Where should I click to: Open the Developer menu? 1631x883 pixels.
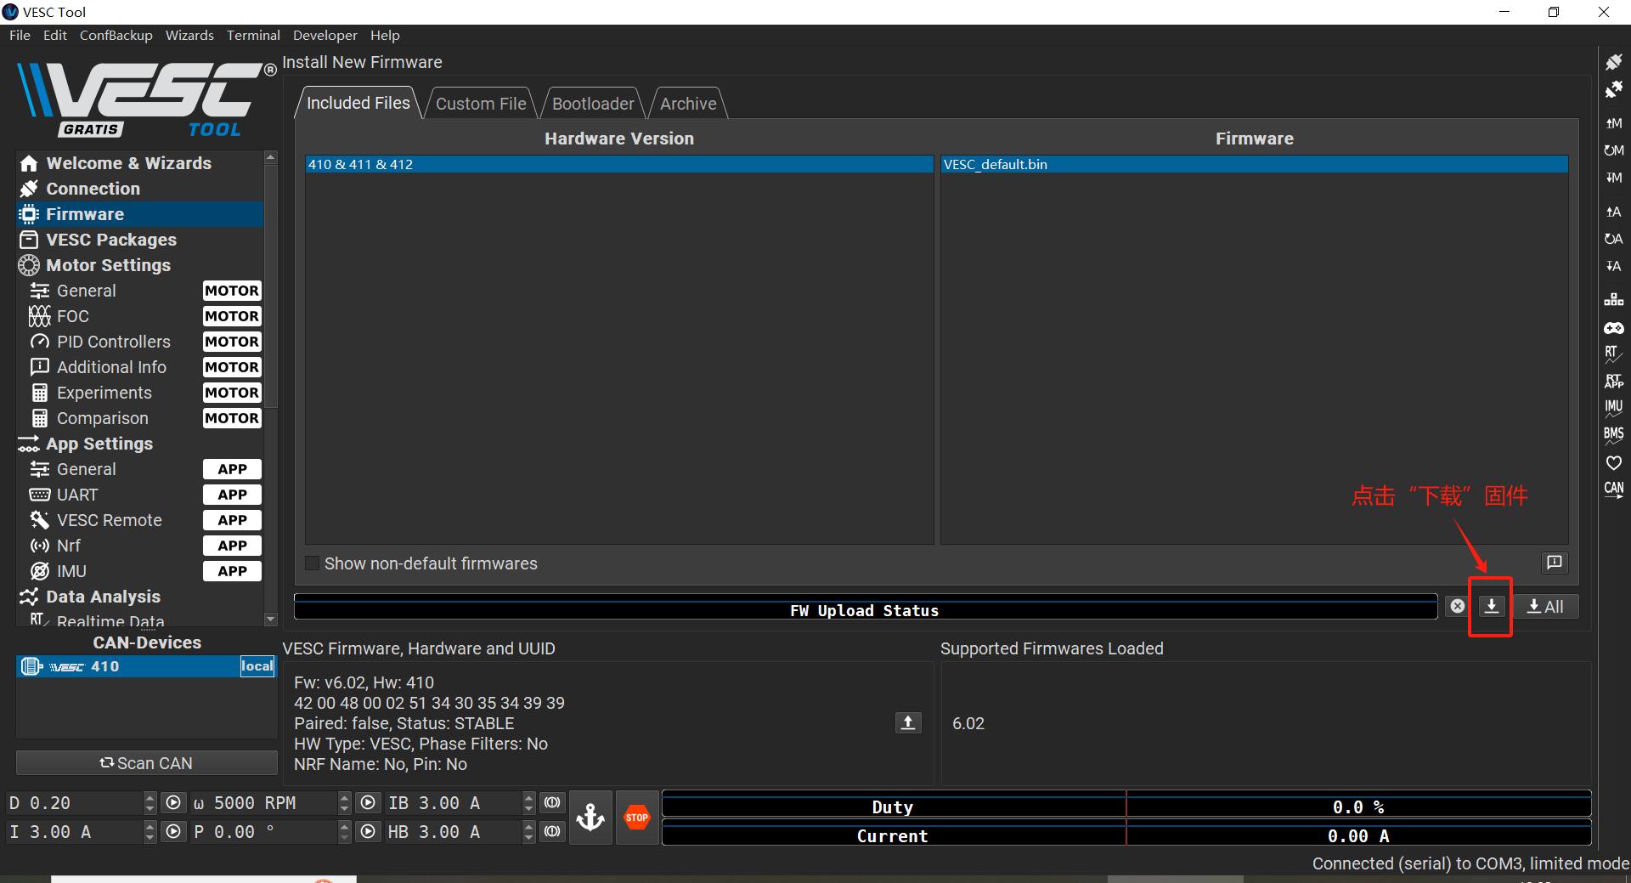325,35
